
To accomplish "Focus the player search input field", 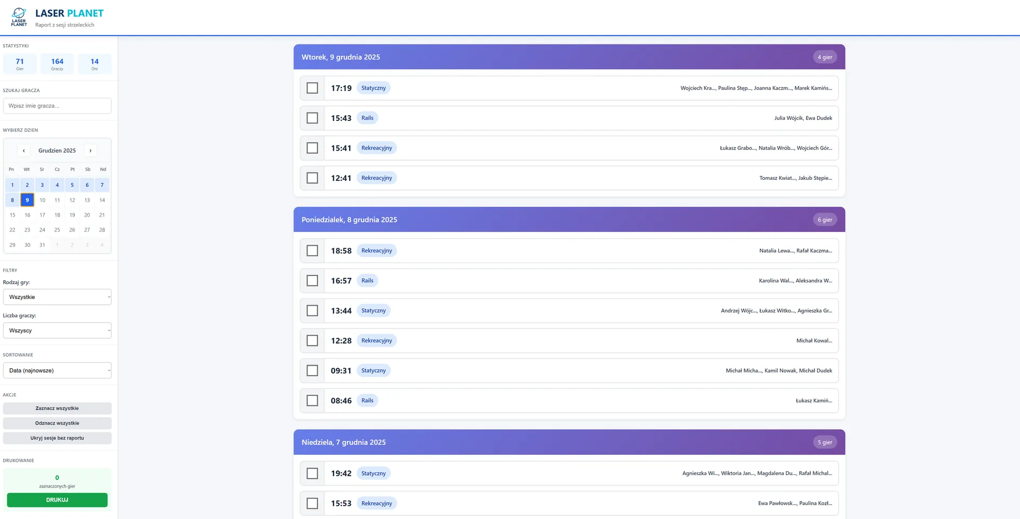I will [x=57, y=106].
